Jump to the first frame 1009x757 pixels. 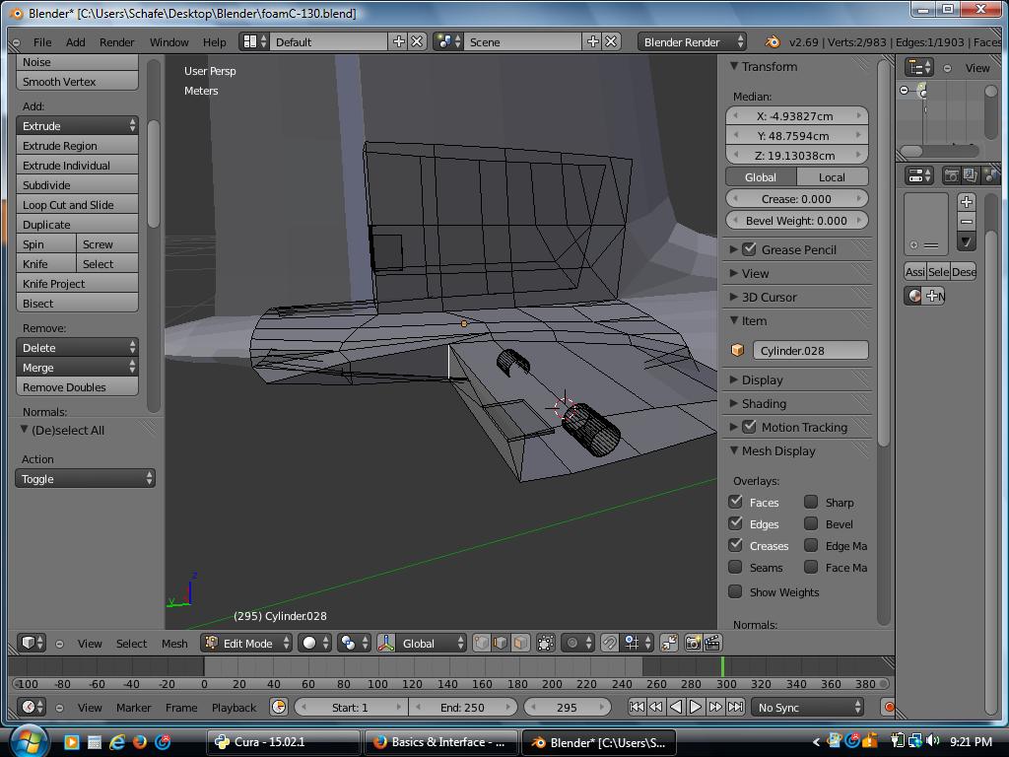[x=637, y=707]
